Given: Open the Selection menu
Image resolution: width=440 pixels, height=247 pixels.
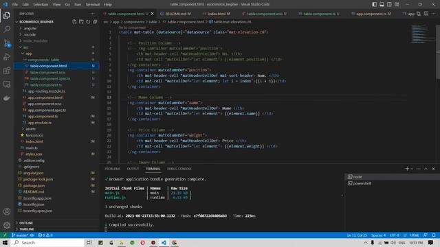Looking at the screenshot, I should click(41, 5).
